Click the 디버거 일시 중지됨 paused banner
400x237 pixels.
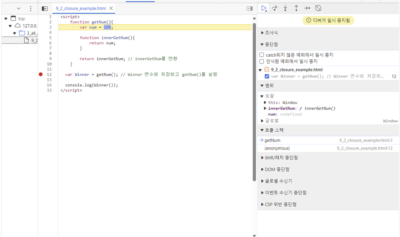(x=328, y=20)
